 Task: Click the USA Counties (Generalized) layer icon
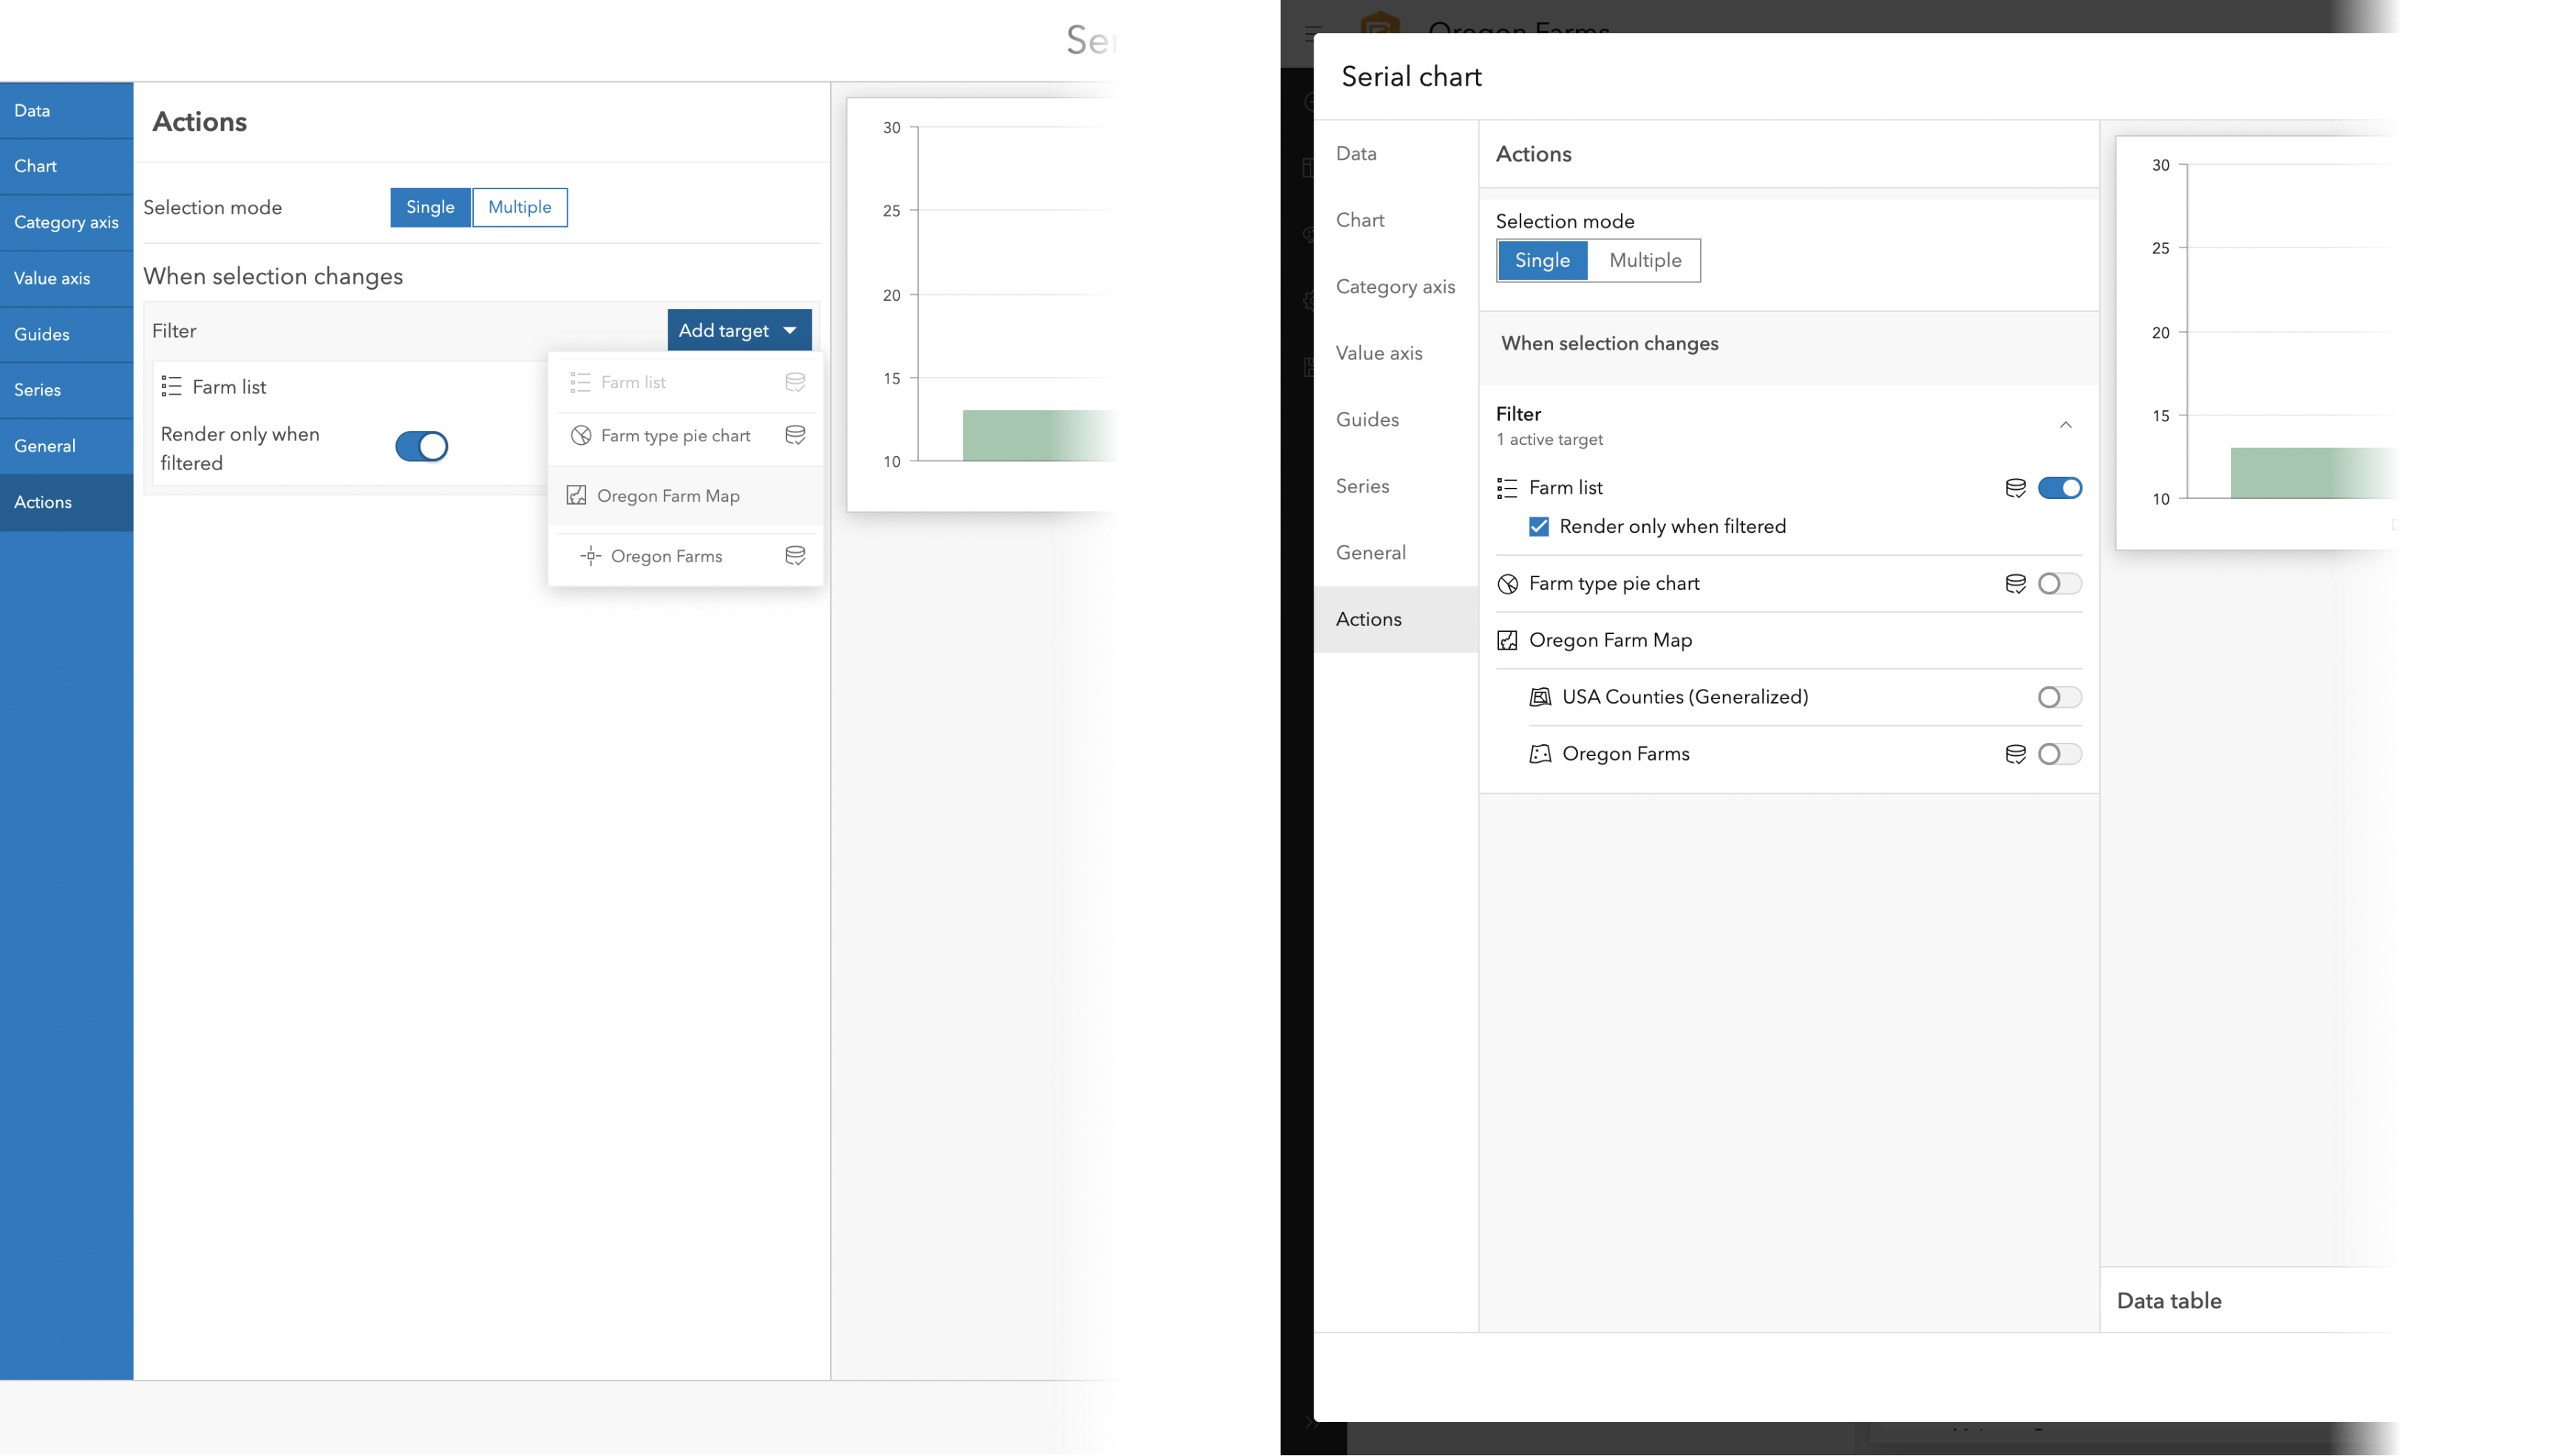(x=1540, y=697)
